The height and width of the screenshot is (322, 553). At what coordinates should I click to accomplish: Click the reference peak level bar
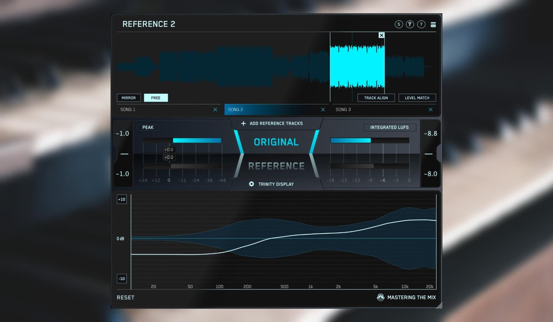196,166
